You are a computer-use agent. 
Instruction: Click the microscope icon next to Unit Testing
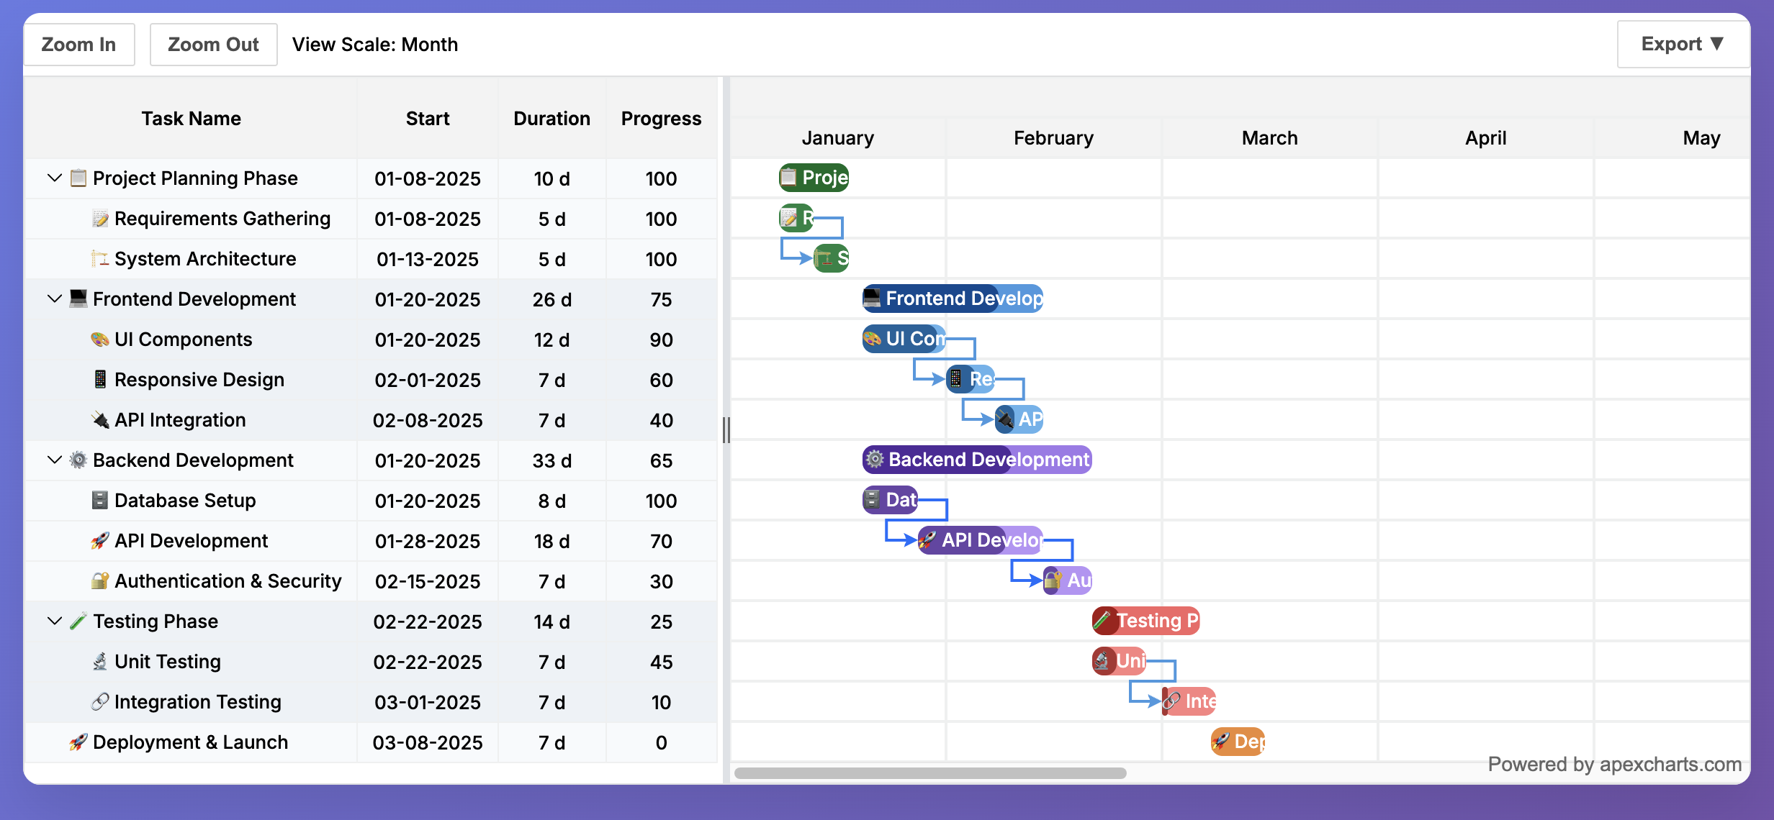(x=100, y=661)
